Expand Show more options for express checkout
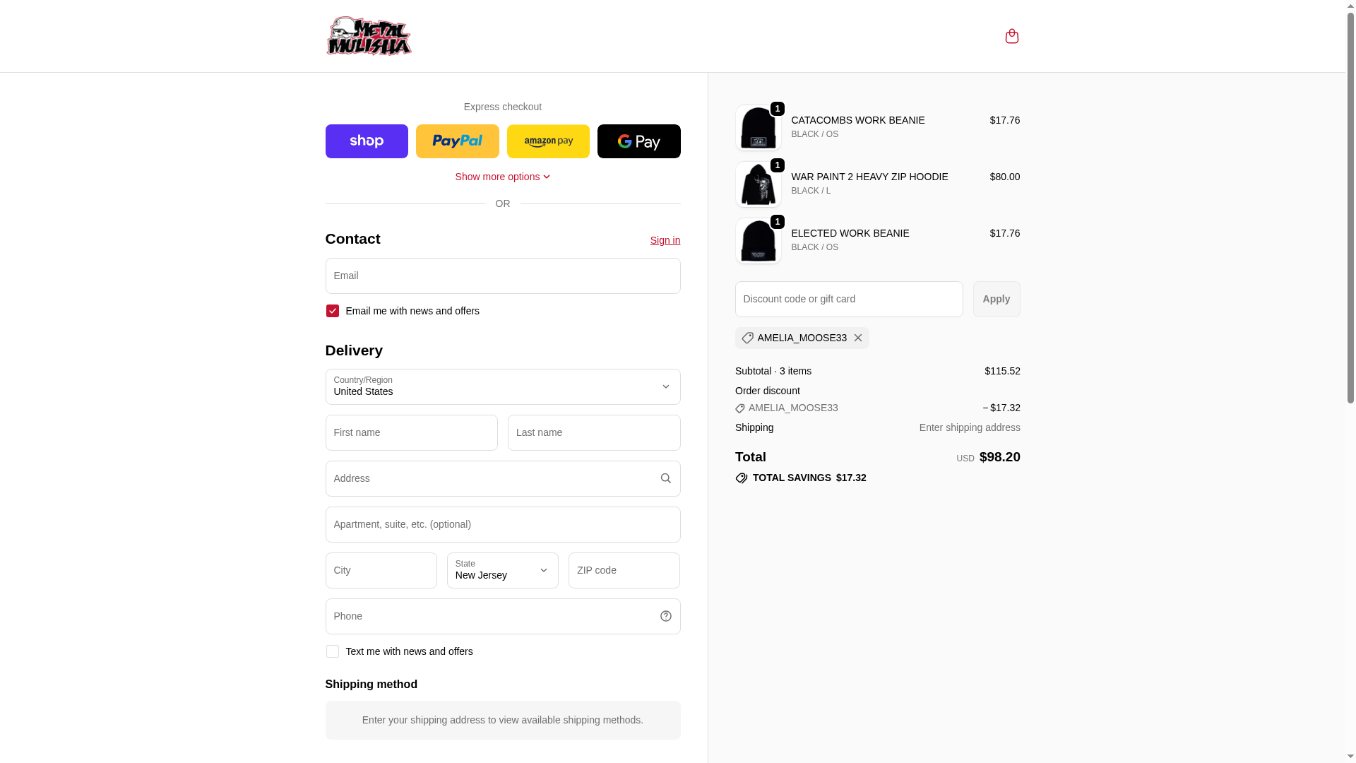The image size is (1356, 763). coord(503,177)
